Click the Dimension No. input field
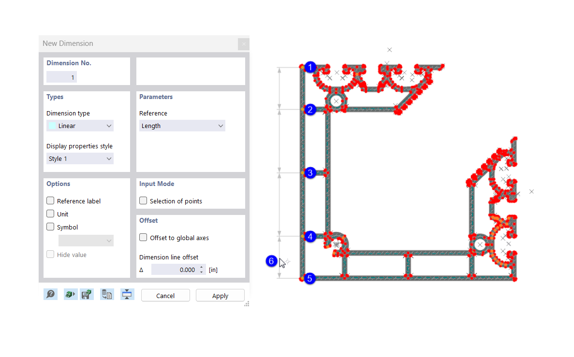The image size is (574, 357). point(61,76)
